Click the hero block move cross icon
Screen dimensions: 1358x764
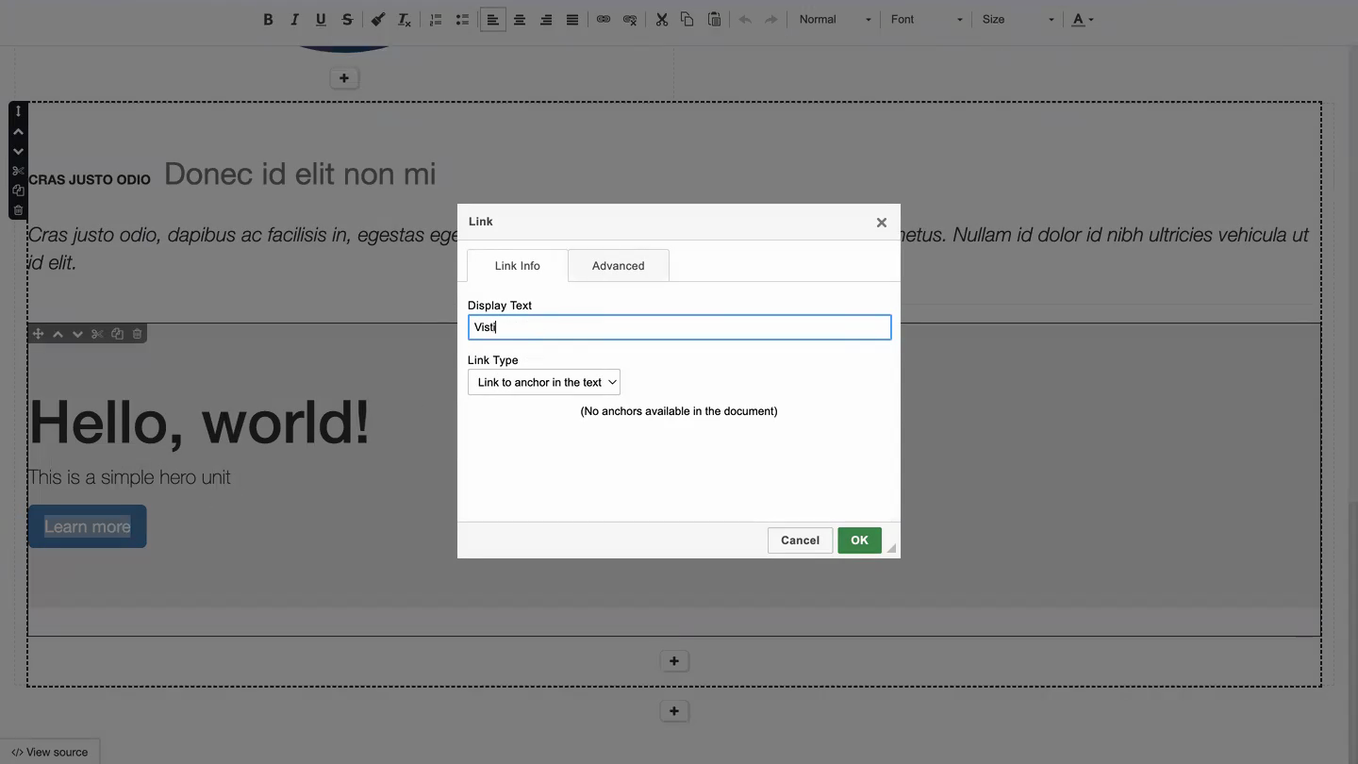click(x=38, y=334)
